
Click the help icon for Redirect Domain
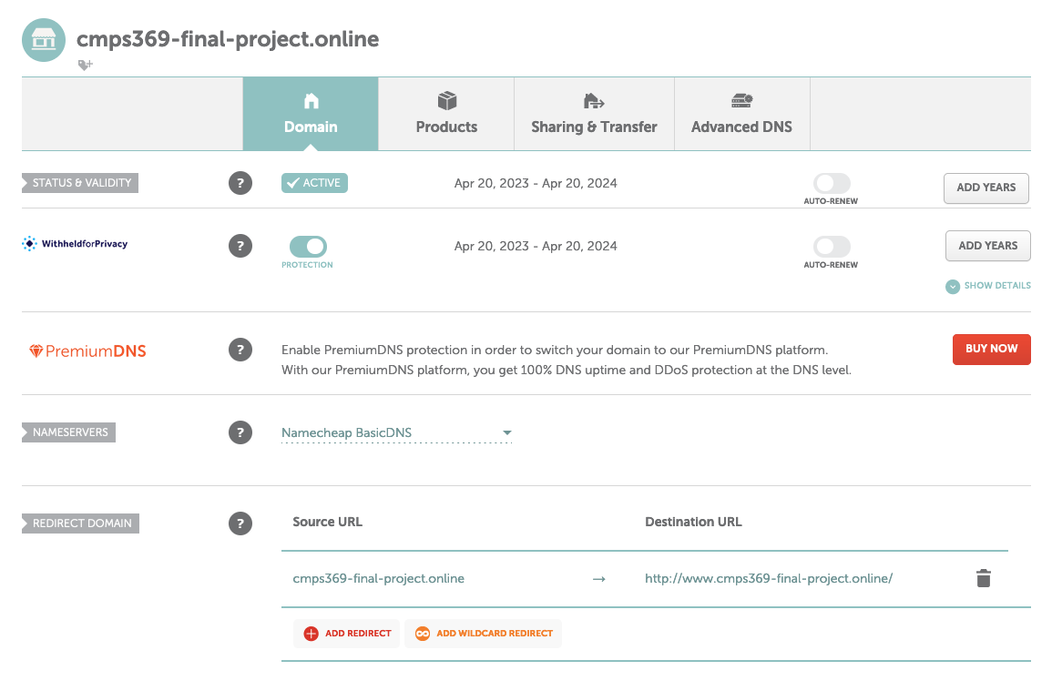tap(240, 523)
